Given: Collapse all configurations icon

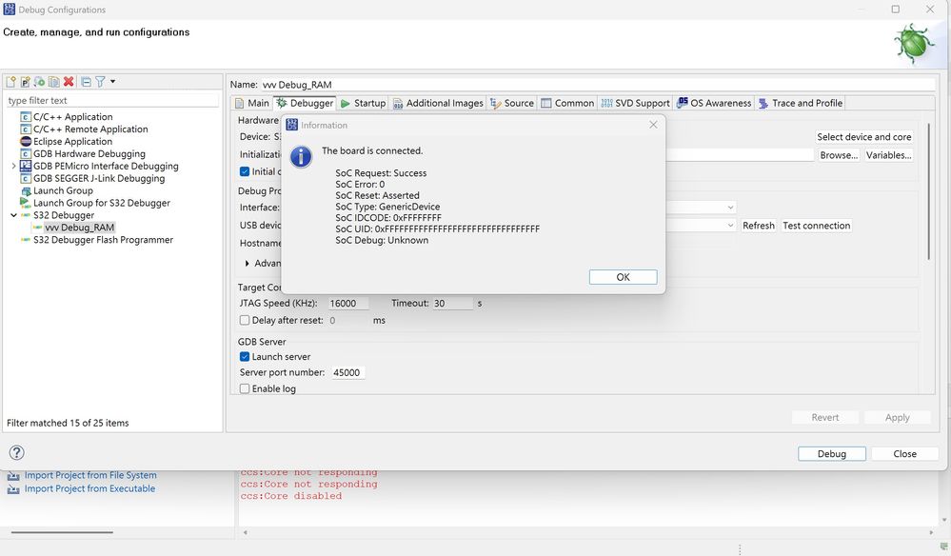Looking at the screenshot, I should point(86,82).
